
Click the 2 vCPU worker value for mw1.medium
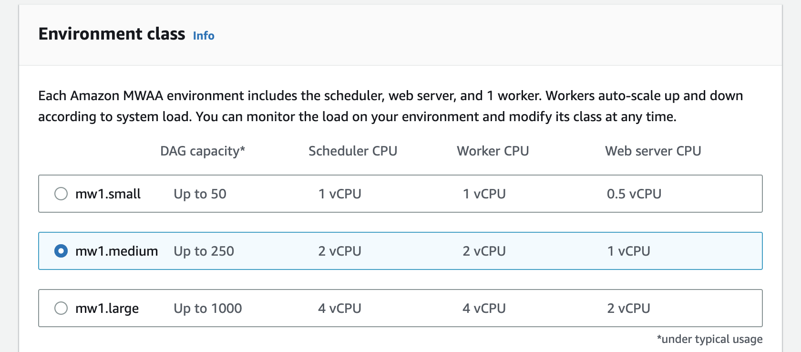point(484,251)
